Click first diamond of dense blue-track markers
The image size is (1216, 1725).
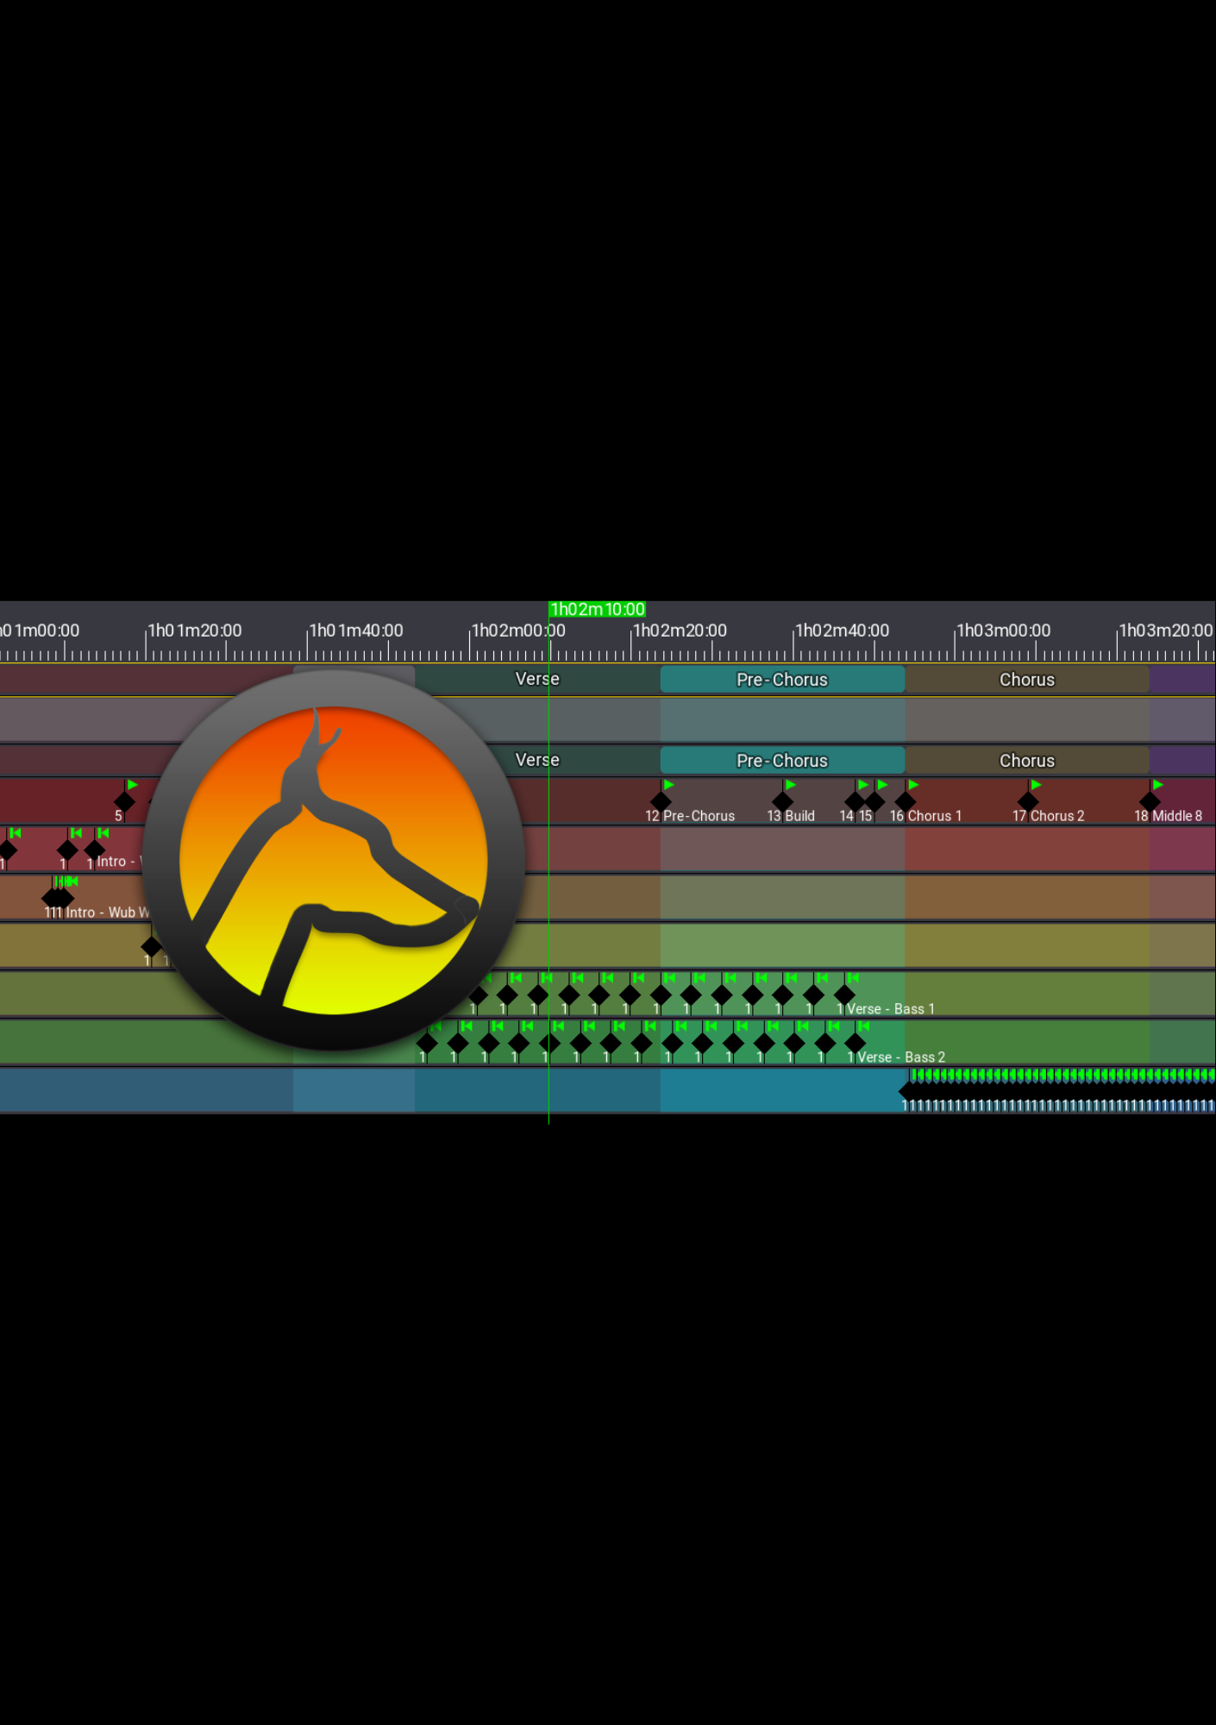coord(906,1091)
